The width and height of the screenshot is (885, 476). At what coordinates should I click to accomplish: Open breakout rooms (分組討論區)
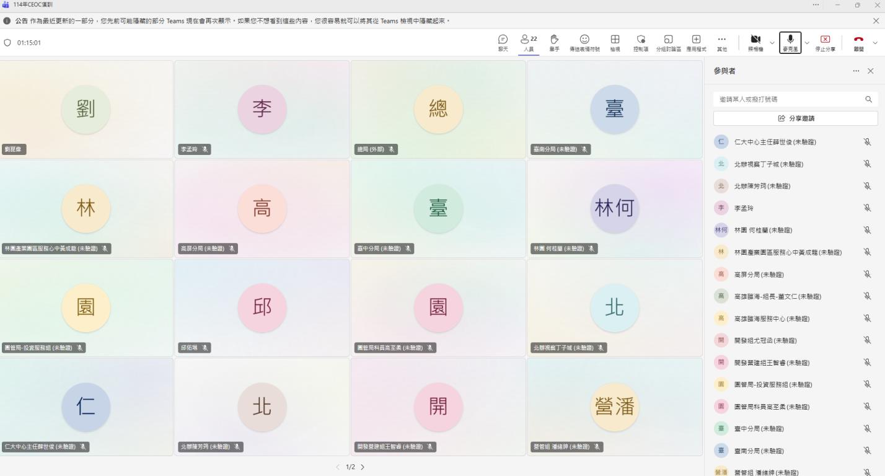(x=668, y=42)
